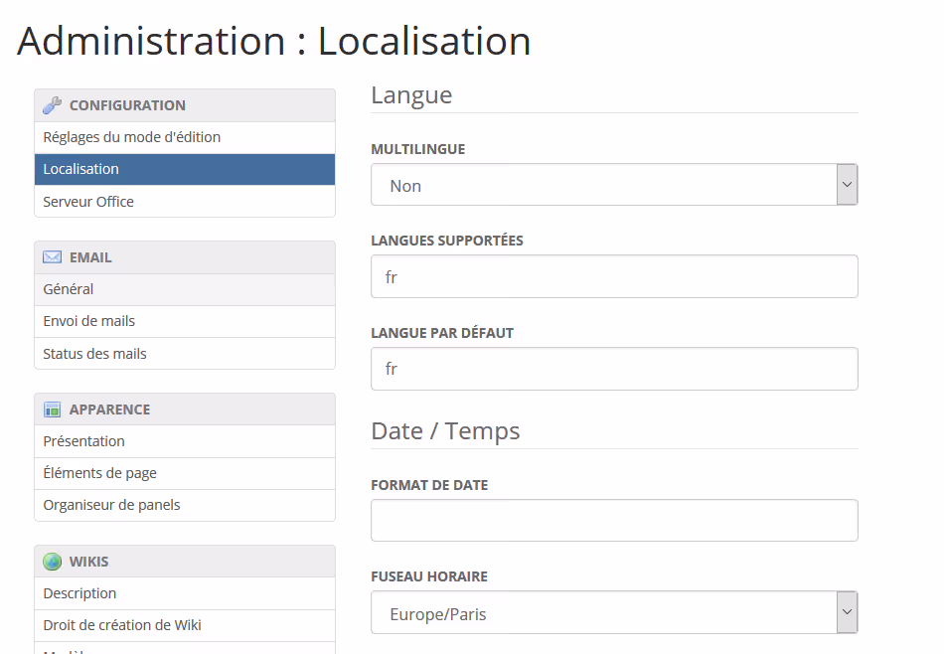Click the arrow on the Europe/Paris selector
Screen dimensions: 944x654
click(x=847, y=613)
